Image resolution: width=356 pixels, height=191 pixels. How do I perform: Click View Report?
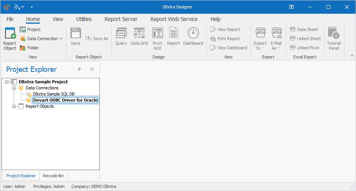coord(225,29)
